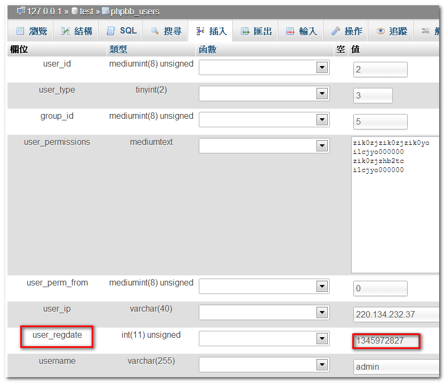Screen dimensions: 445x383
Task: Switch to the Insert (插入) tab
Action: [x=211, y=31]
